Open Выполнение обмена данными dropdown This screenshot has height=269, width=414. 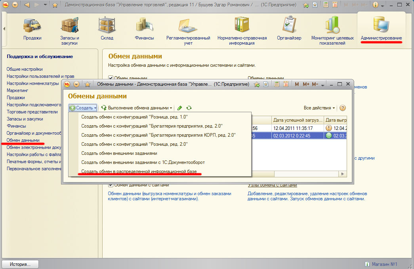(137, 108)
